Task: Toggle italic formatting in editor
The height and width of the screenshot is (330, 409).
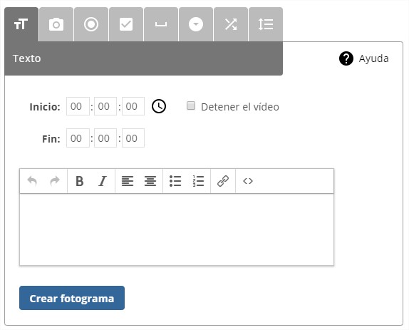Action: point(103,181)
